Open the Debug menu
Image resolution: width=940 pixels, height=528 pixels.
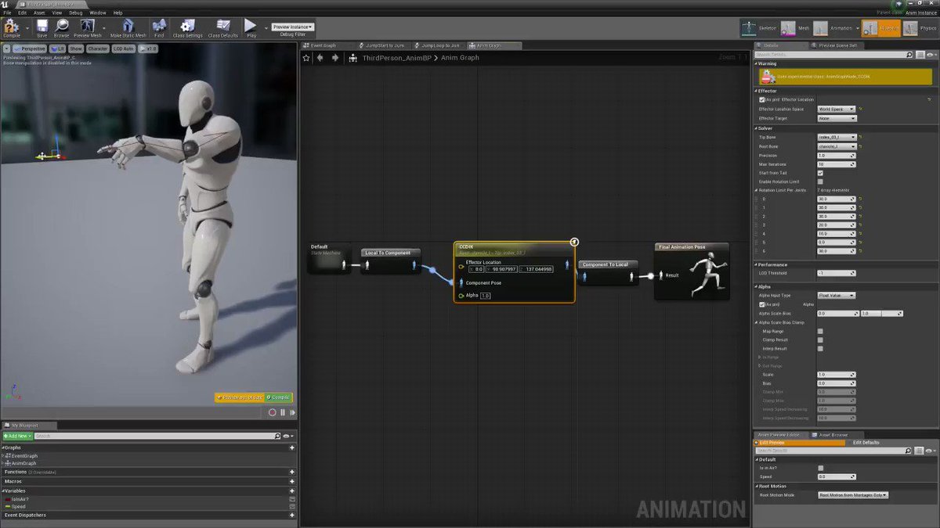[75, 13]
